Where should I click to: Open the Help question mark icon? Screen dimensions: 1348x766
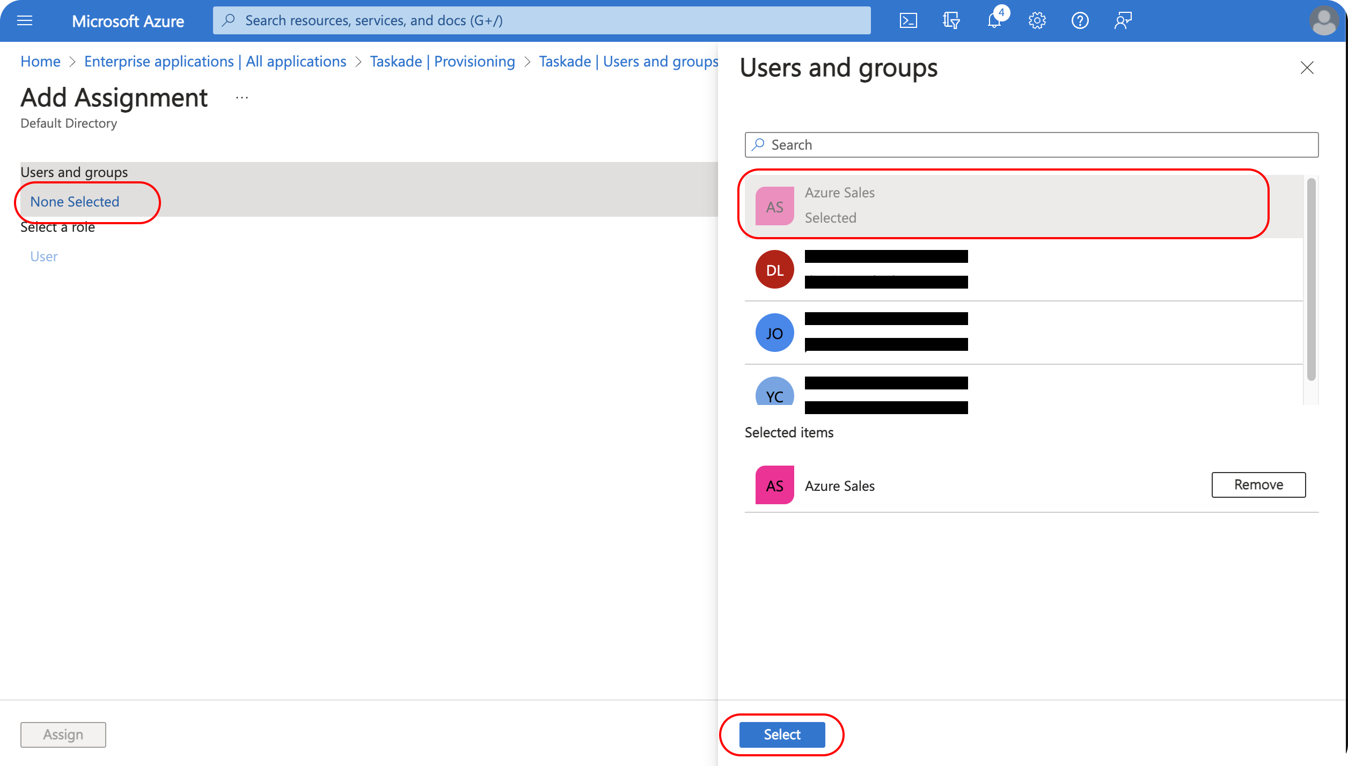(x=1080, y=21)
